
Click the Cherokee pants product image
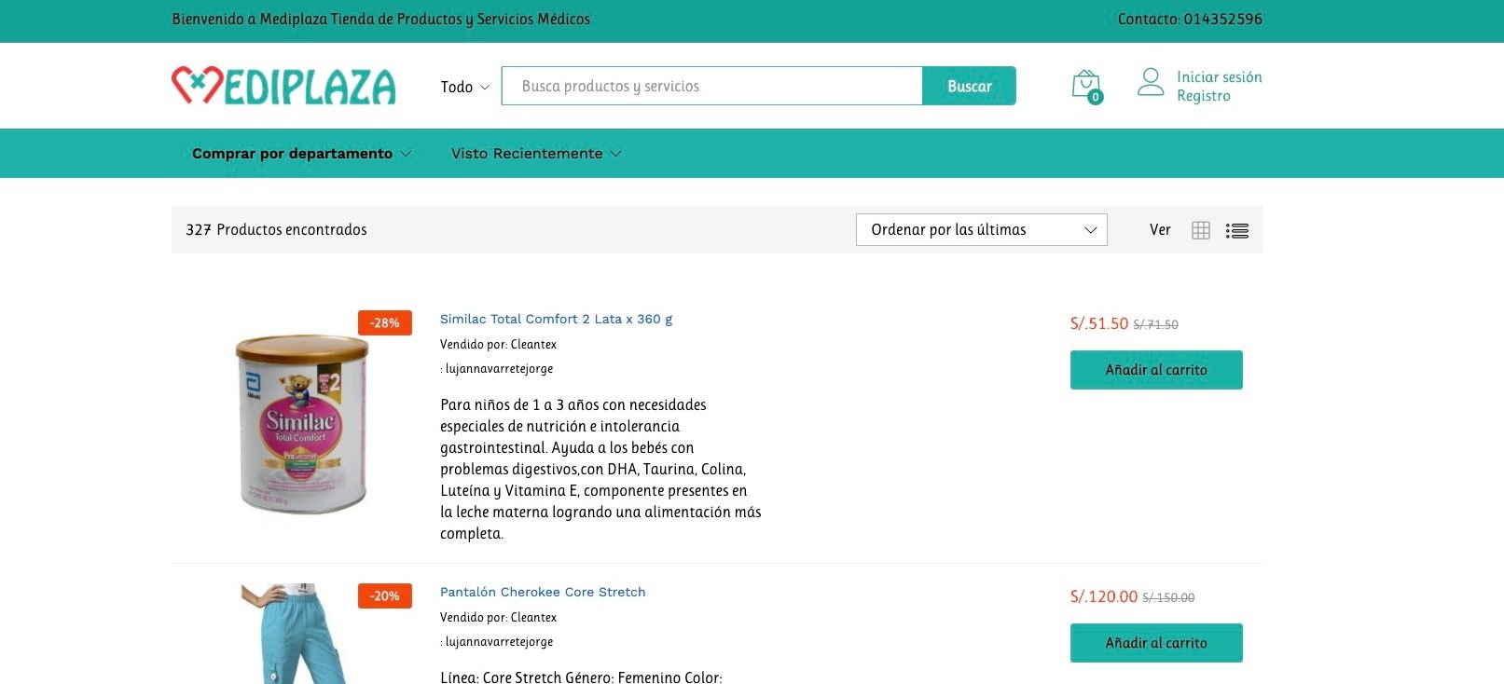point(295,634)
